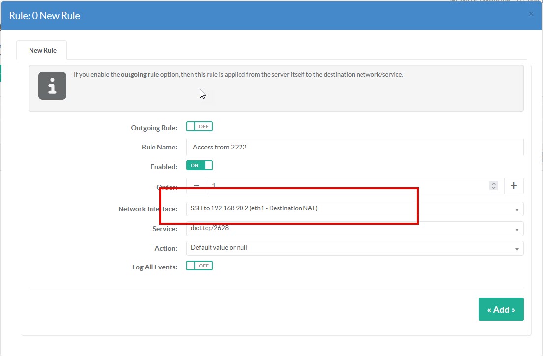Toggle Log All Events on

[x=199, y=266]
